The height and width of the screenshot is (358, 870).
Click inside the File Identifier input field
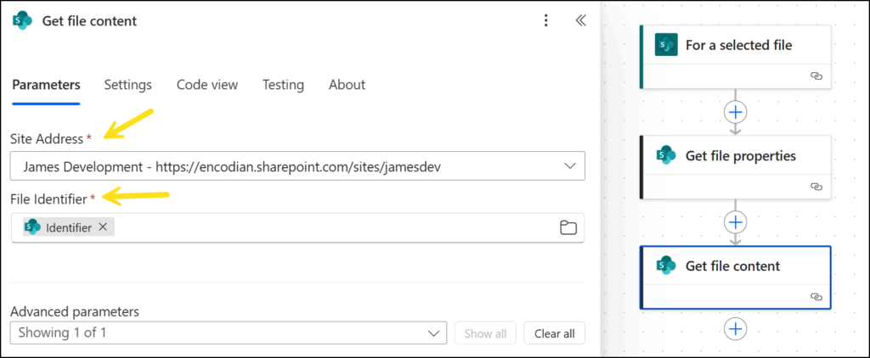click(x=333, y=227)
